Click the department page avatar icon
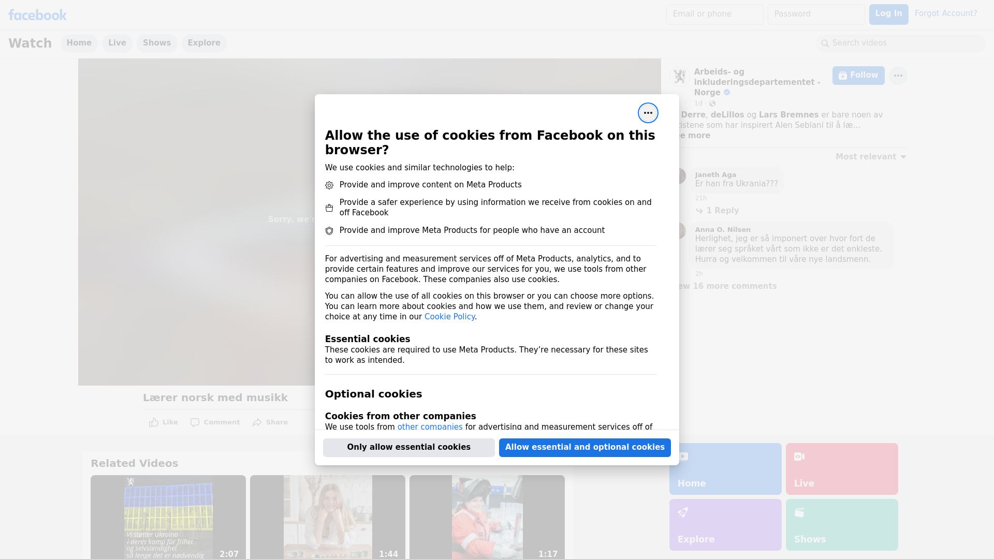 [679, 77]
